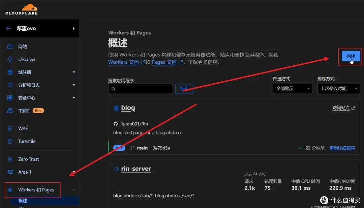Click commit hash 0e75d5a

tap(161, 148)
